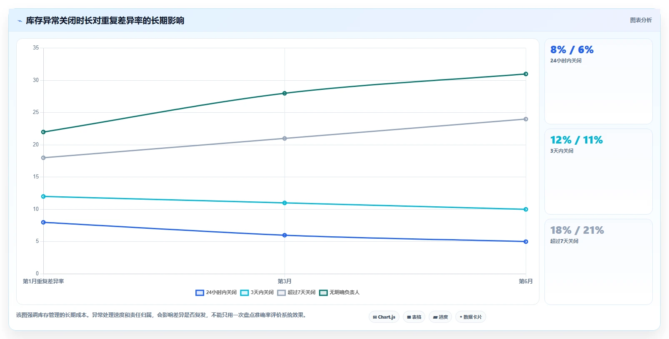Click the y-axis value 20
The width and height of the screenshot is (669, 339).
(x=36, y=145)
